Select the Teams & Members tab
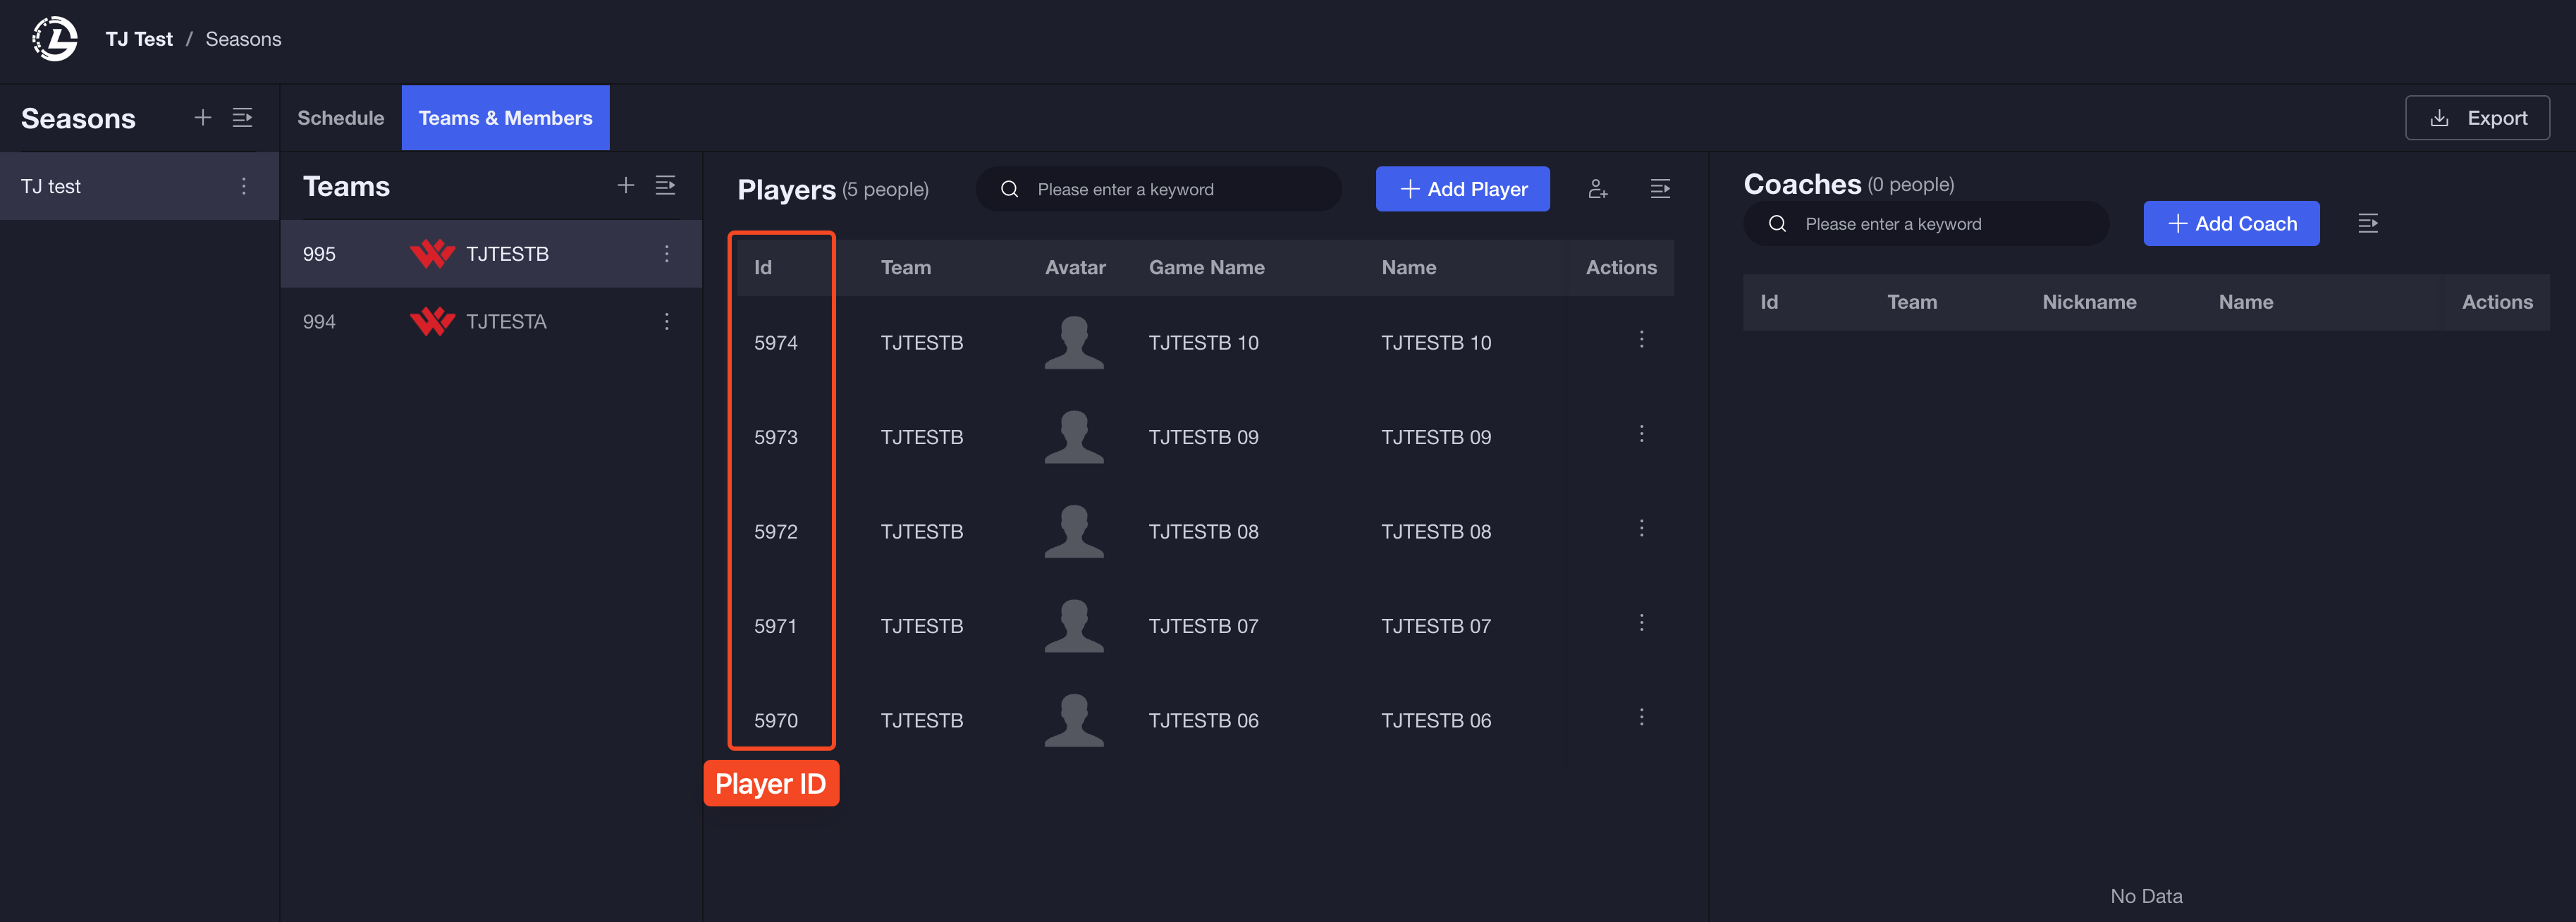Viewport: 2576px width, 922px height. 505,118
